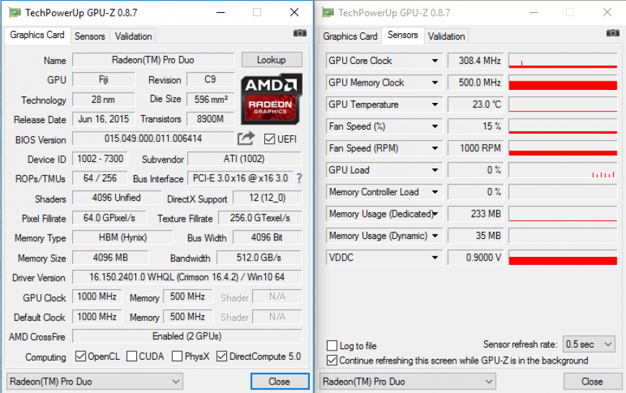Screen dimensions: 626x393
Task: Click the HBM (Hynix) memory type value
Action: (122, 238)
